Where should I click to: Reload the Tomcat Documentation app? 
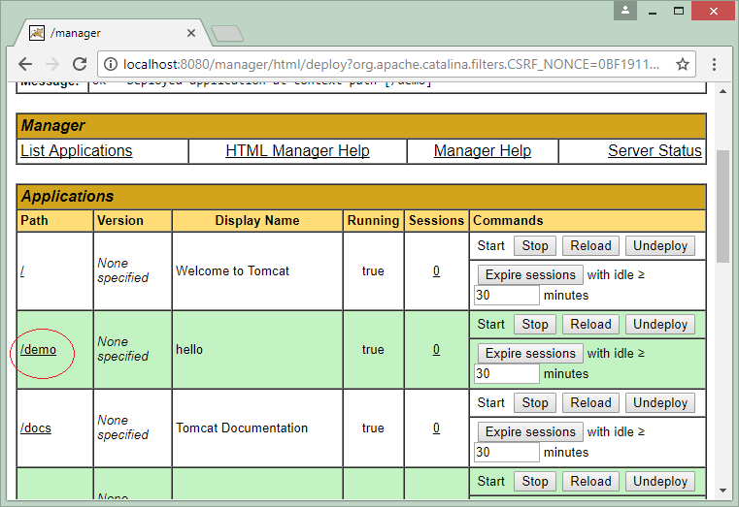590,403
